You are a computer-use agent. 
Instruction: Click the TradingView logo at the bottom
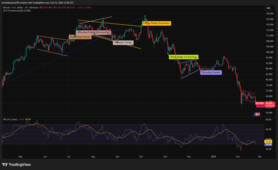click(x=16, y=165)
